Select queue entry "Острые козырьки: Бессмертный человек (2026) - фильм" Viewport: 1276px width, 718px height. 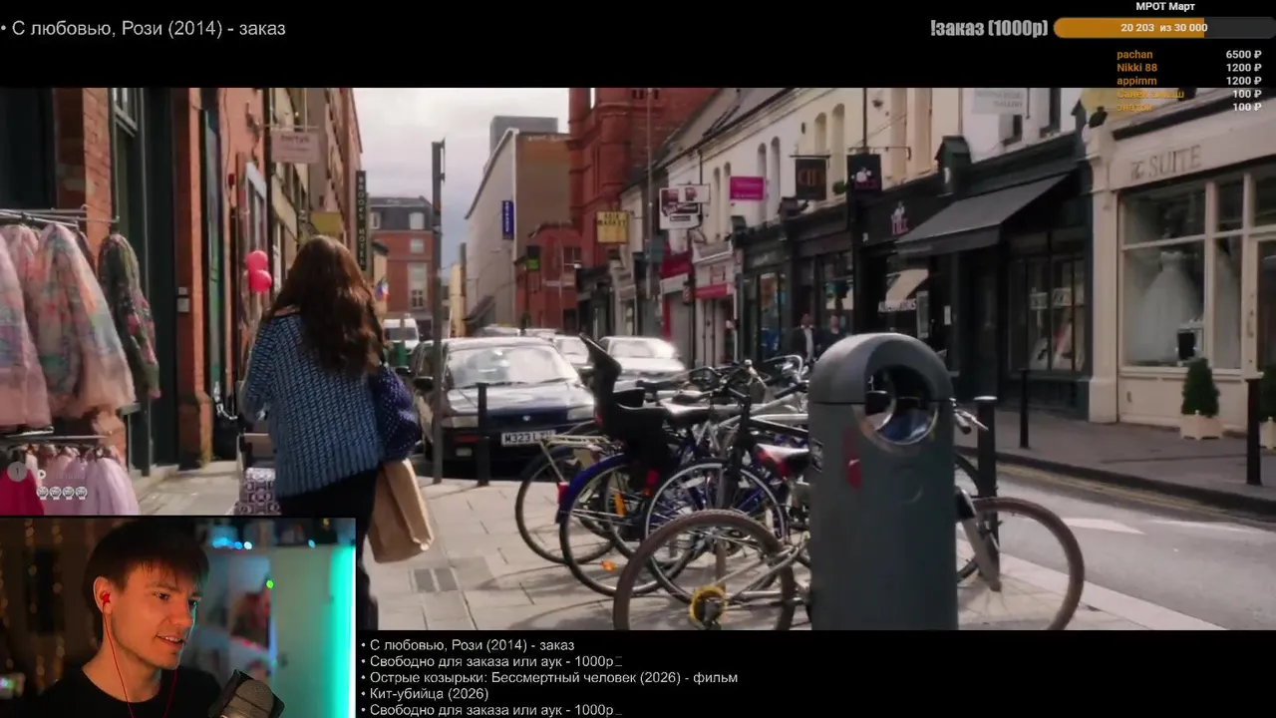(x=553, y=677)
